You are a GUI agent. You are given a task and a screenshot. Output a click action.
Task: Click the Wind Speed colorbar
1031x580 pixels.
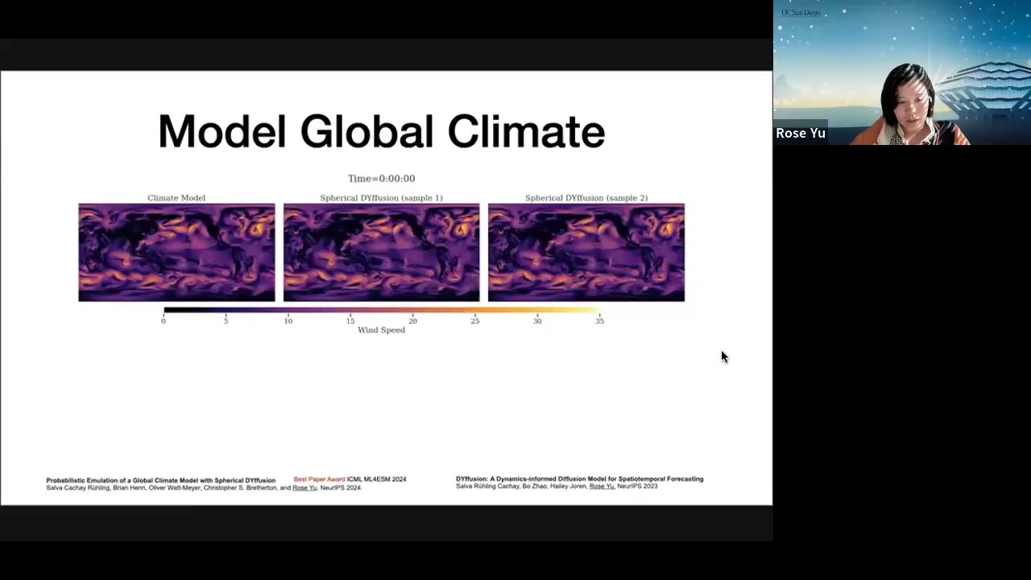point(382,309)
